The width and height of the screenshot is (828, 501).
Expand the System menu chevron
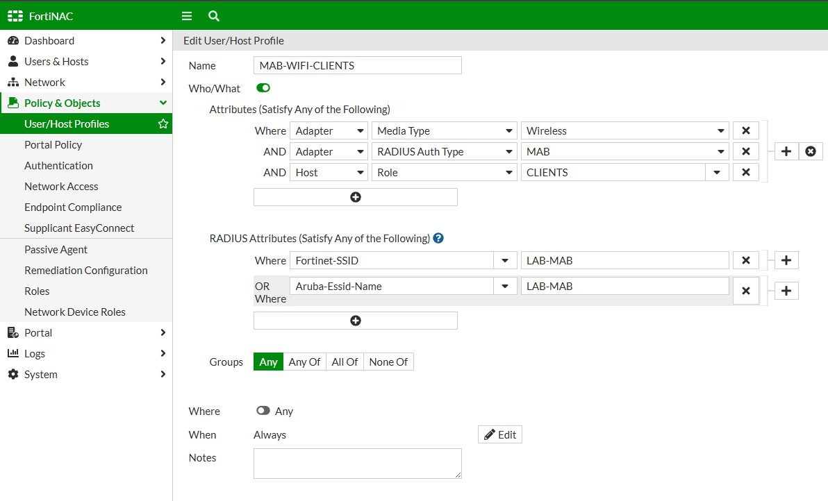click(x=163, y=375)
